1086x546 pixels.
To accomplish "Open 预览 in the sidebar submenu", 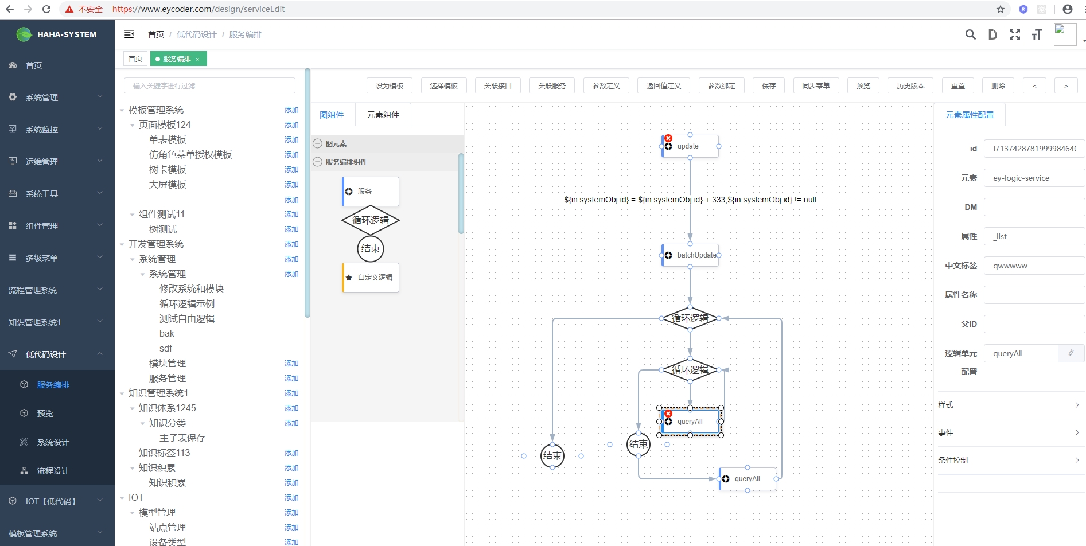I will coord(57,414).
